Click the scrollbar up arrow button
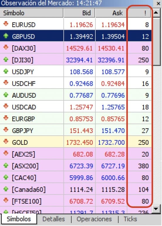The height and width of the screenshot is (226, 162). tap(156, 13)
